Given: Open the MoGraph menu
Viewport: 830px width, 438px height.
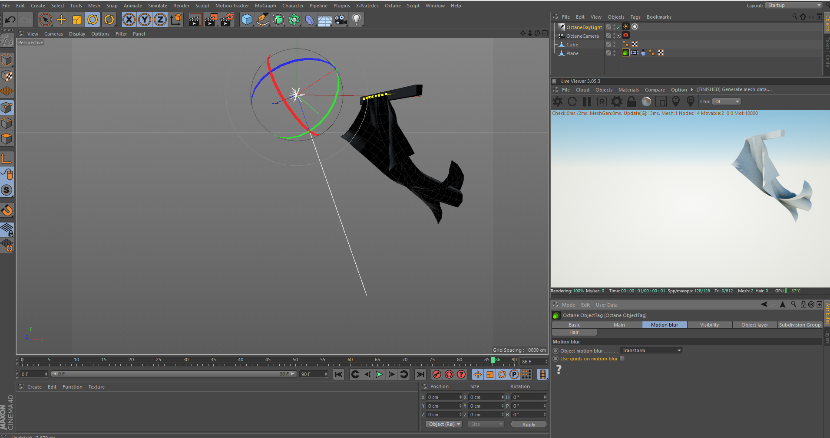Looking at the screenshot, I should pyautogui.click(x=265, y=6).
